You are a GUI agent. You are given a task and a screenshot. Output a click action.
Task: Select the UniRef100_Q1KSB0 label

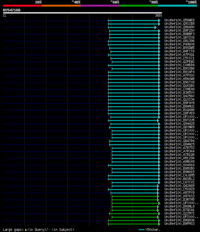point(179,86)
